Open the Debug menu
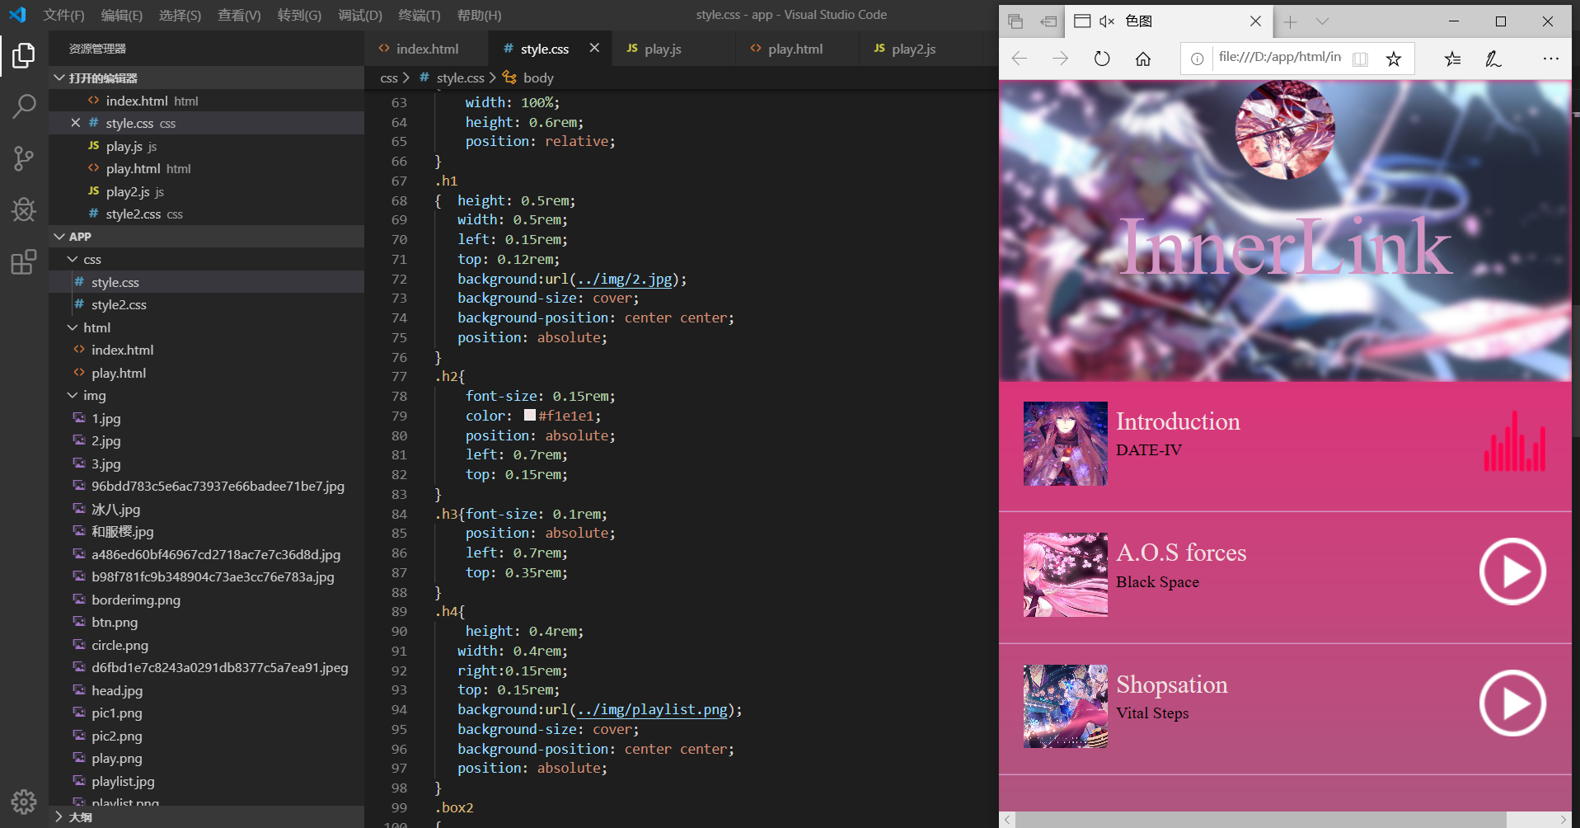 (360, 15)
